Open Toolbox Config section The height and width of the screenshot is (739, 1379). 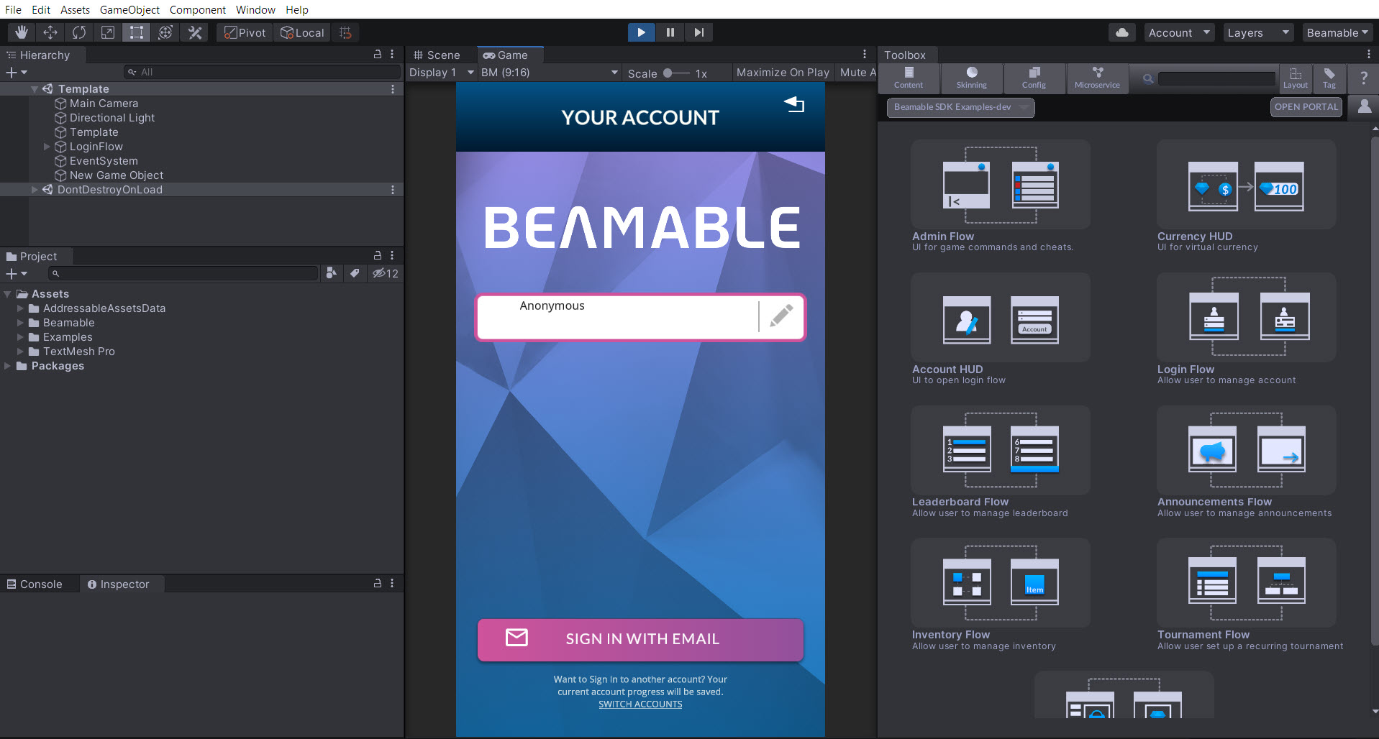[1034, 78]
